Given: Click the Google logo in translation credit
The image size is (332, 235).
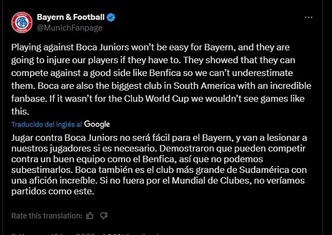Looking at the screenshot, I should pos(97,124).
